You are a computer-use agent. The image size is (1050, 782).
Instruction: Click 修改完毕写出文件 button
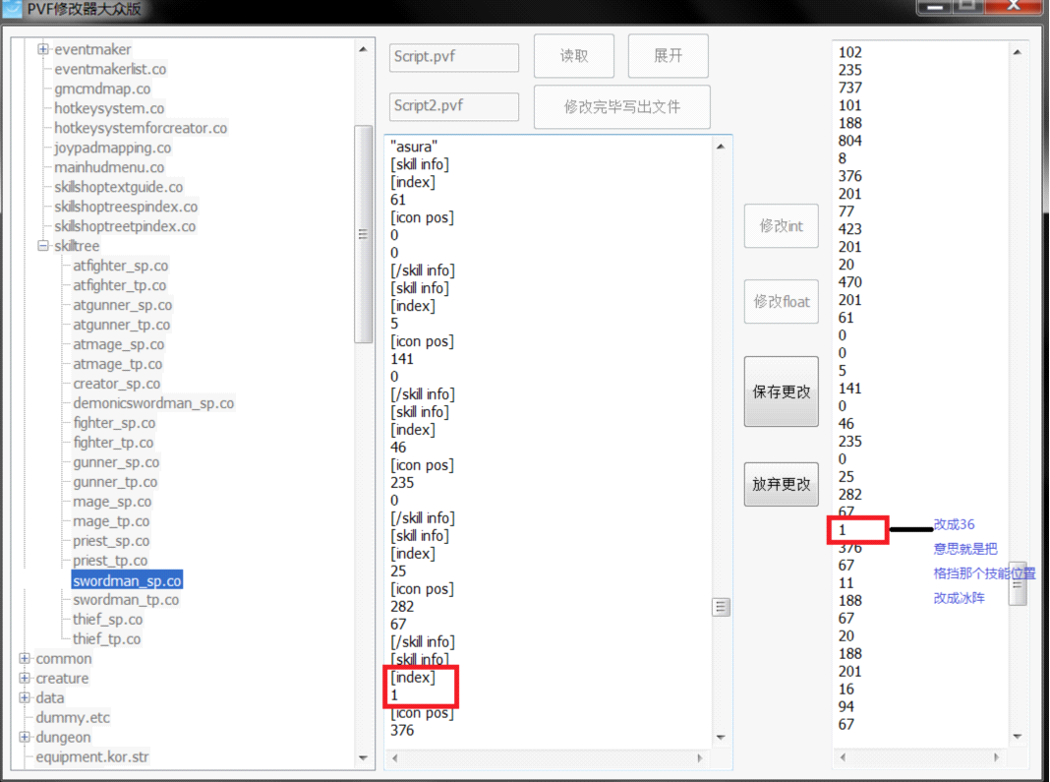(x=621, y=106)
